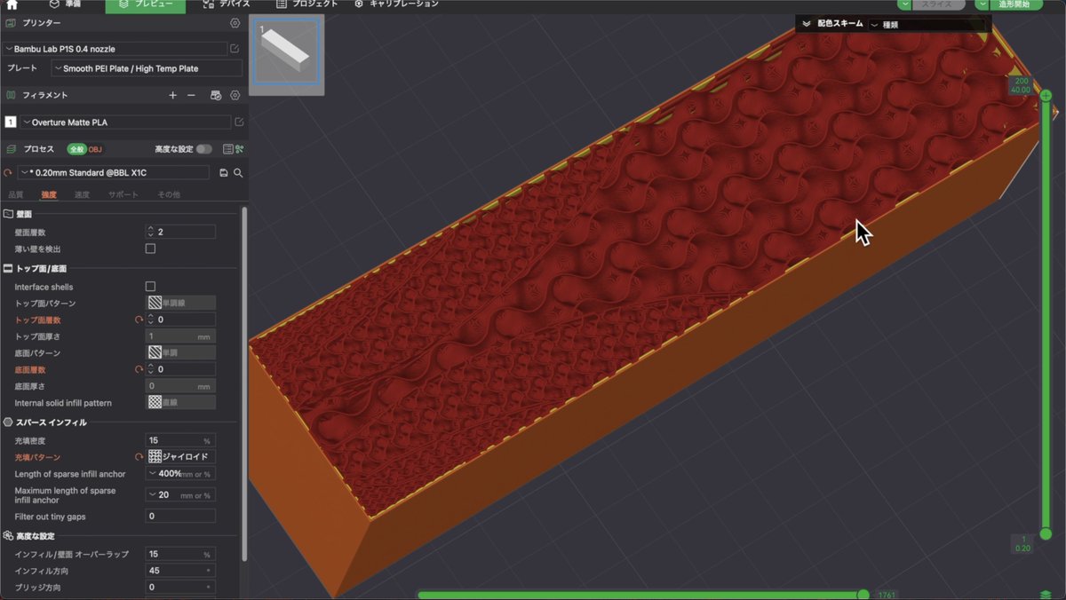Image resolution: width=1066 pixels, height=600 pixels.
Task: Open the 品質 (Quality) settings tab
Action: coord(16,194)
